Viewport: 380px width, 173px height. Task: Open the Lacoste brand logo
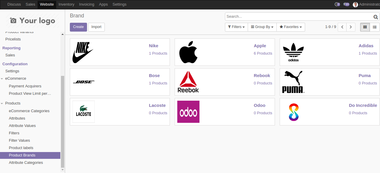pos(83,112)
